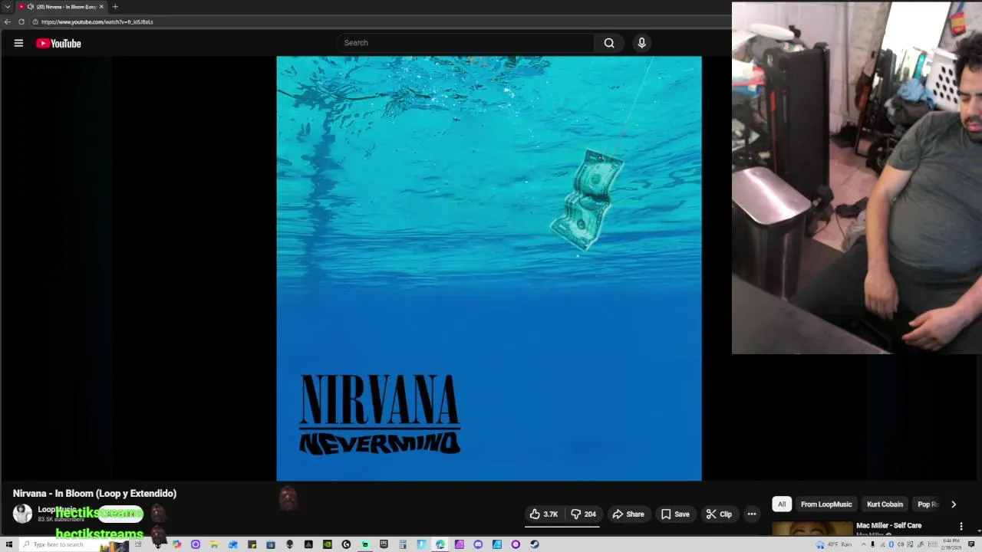982x552 pixels.
Task: Open the more actions ellipsis menu
Action: click(752, 514)
